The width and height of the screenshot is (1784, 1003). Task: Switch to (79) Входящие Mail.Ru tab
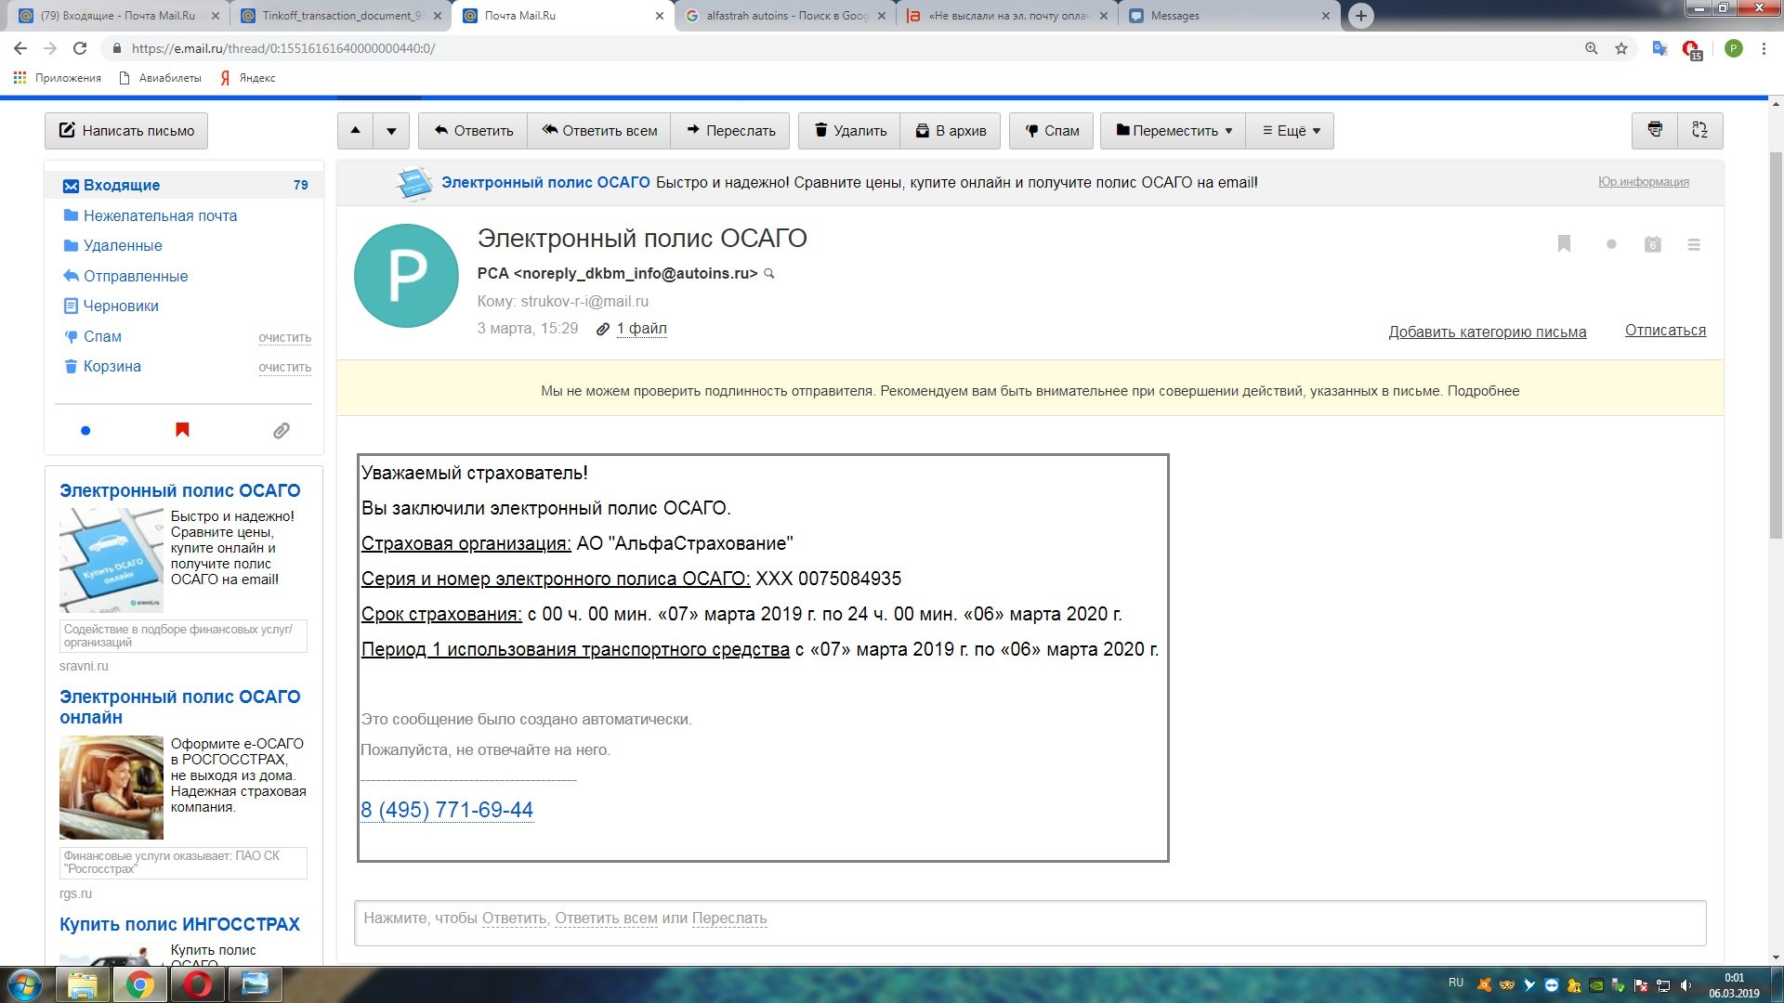tap(120, 16)
